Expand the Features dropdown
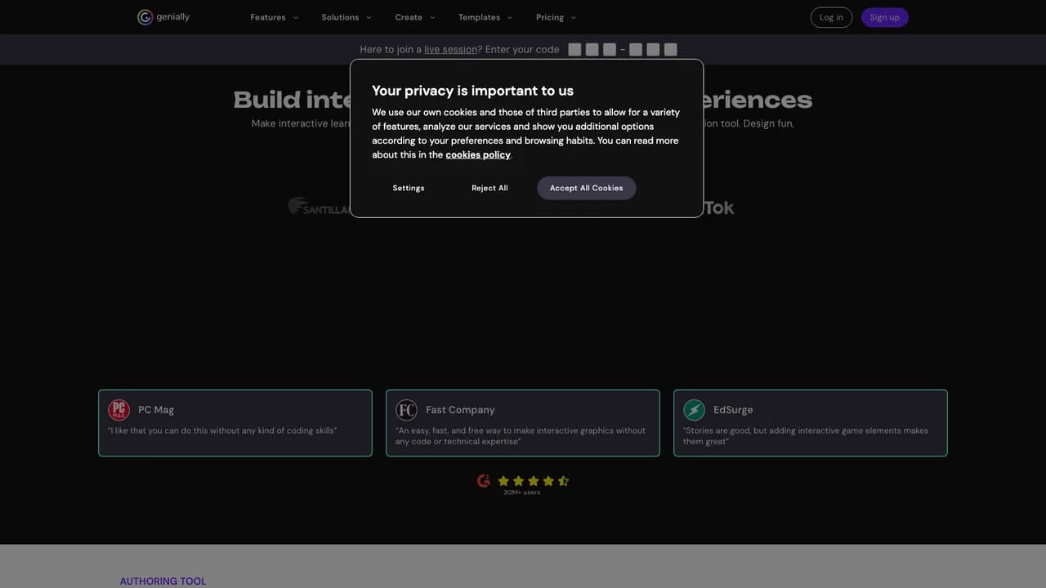Screen dimensions: 1046x588 click(x=275, y=17)
